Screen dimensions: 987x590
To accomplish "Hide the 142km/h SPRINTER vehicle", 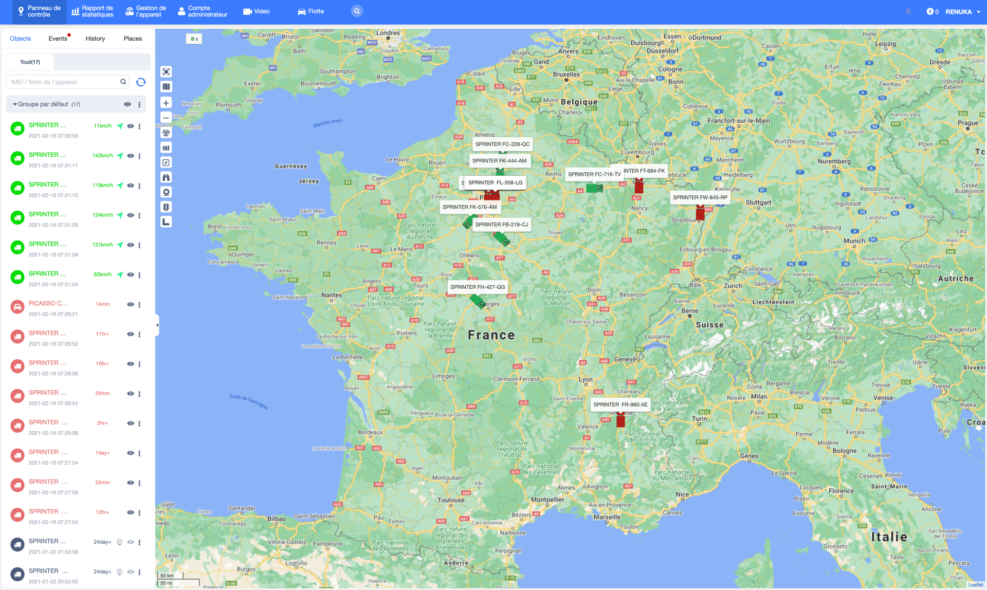I will (x=131, y=156).
